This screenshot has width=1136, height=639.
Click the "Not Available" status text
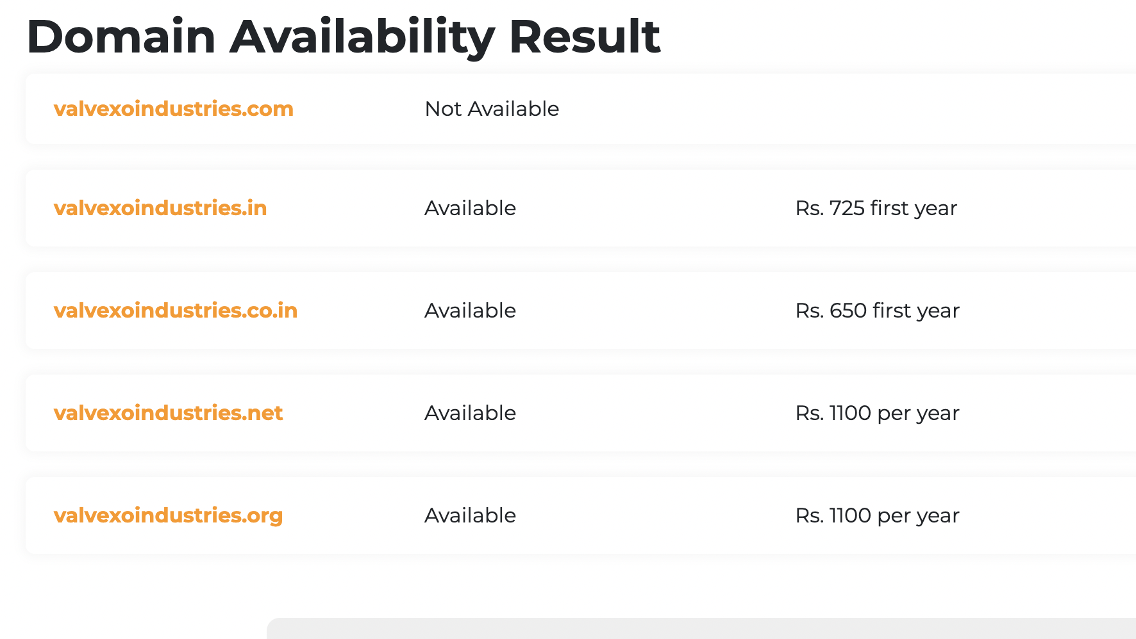click(492, 109)
